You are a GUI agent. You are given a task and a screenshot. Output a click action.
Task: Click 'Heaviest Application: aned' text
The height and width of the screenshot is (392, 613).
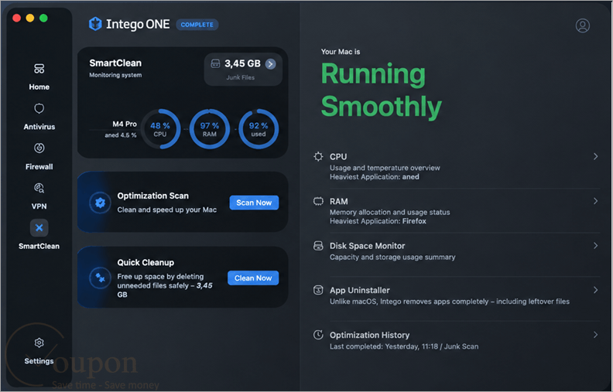tap(374, 177)
